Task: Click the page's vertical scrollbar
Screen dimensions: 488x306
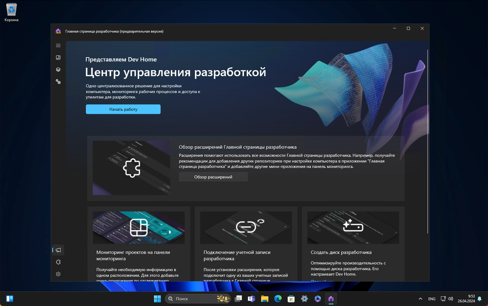Action: point(427,141)
